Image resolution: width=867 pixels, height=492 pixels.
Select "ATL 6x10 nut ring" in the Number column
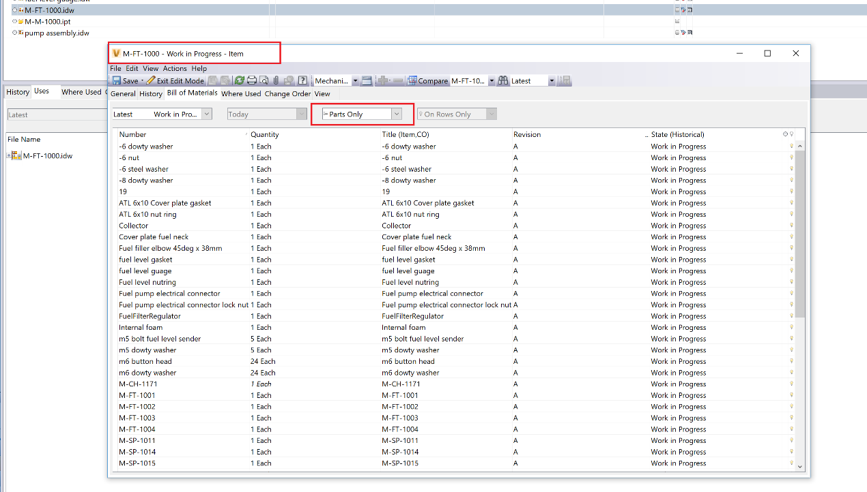147,214
